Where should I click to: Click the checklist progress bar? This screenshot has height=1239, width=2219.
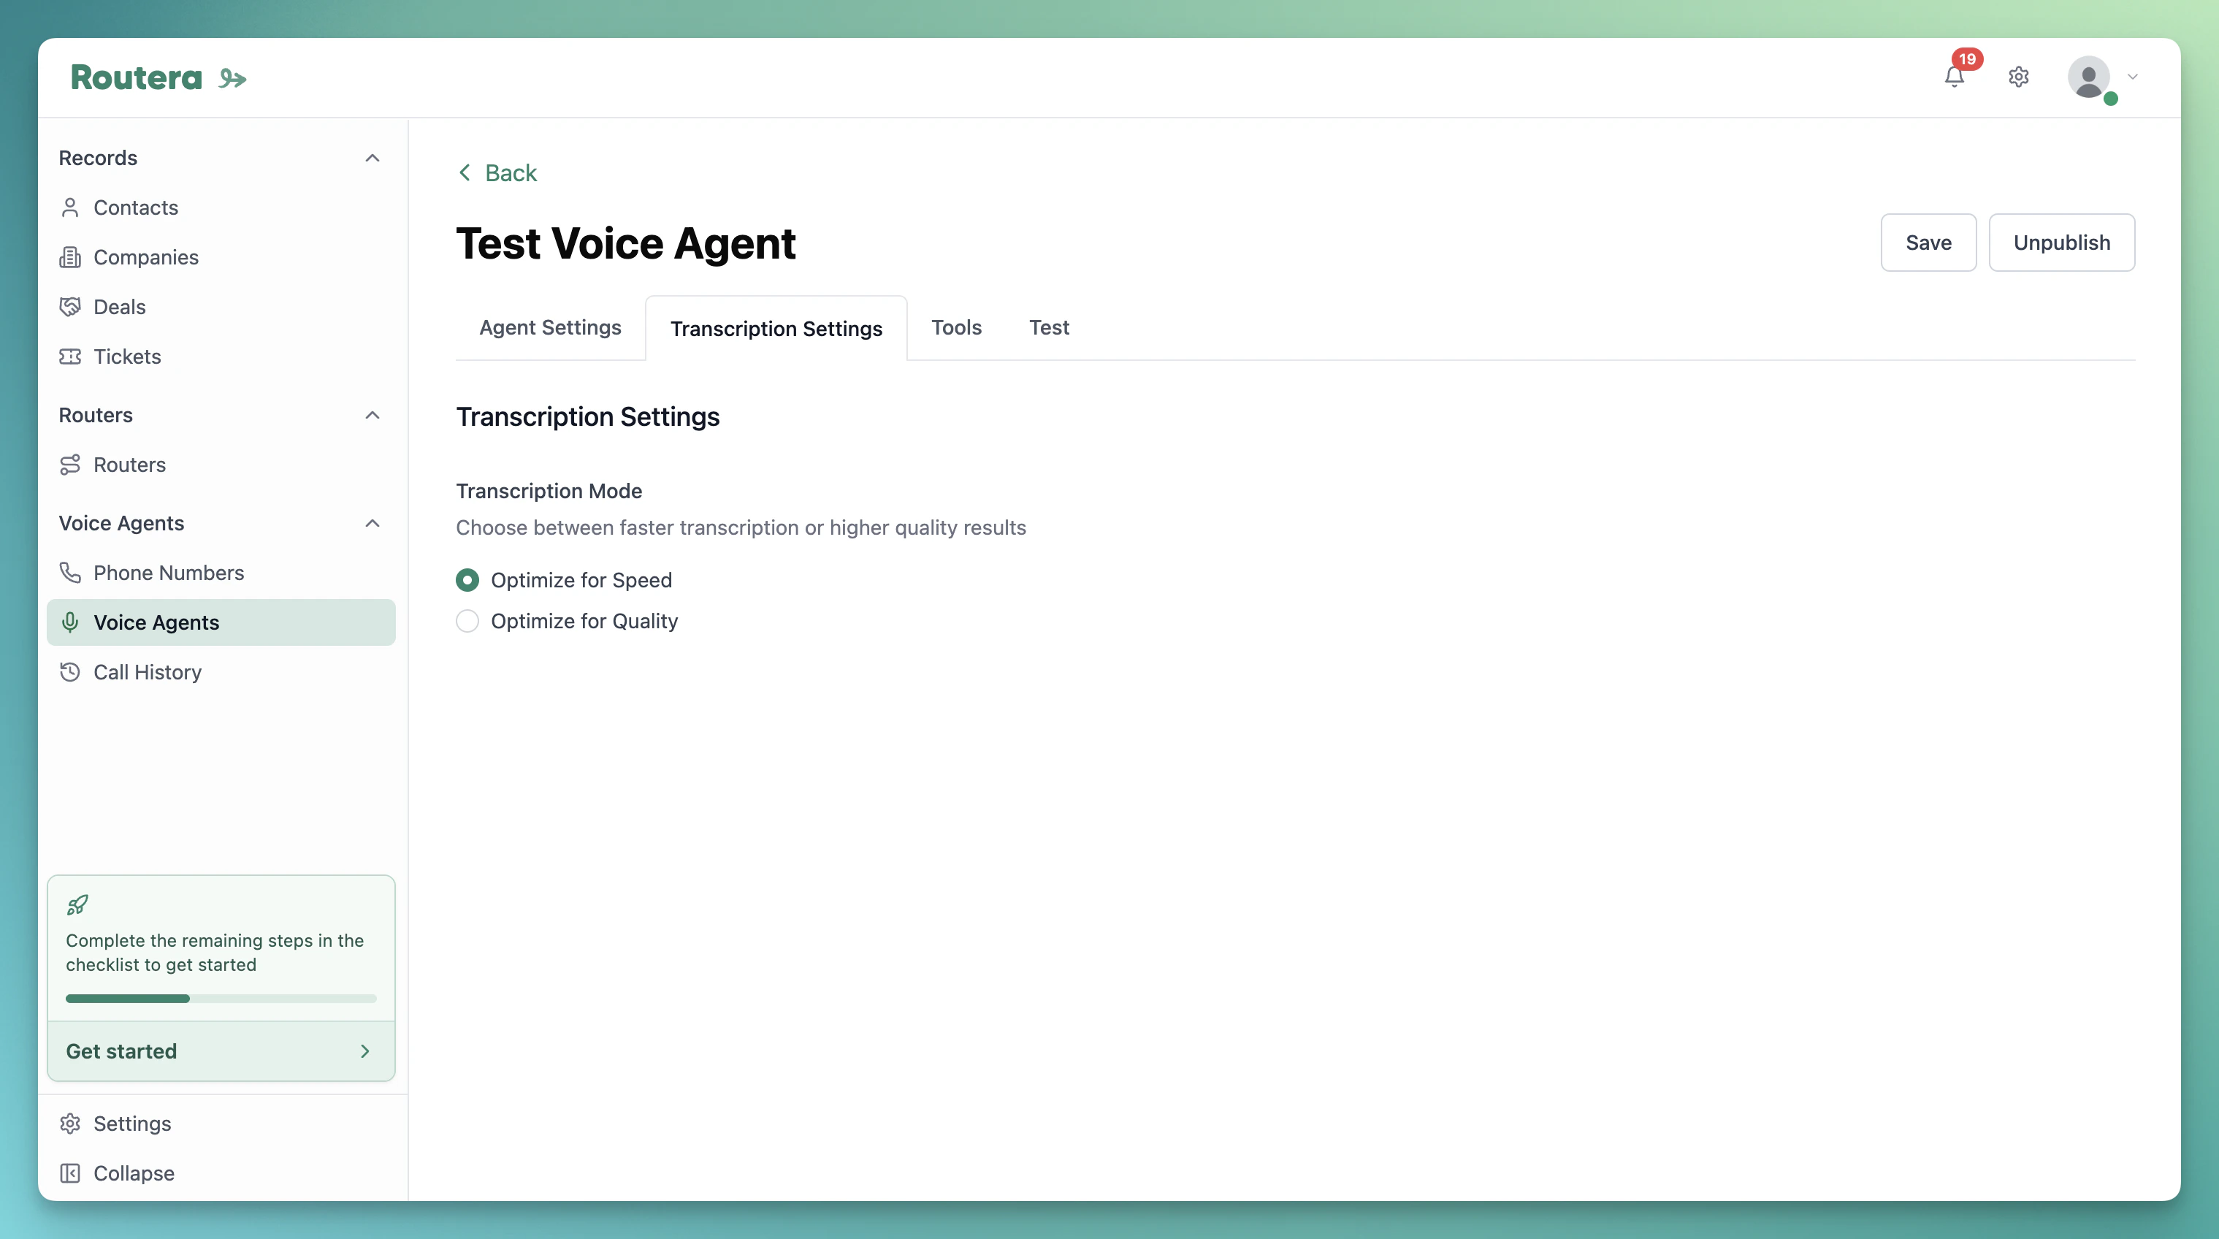221,999
